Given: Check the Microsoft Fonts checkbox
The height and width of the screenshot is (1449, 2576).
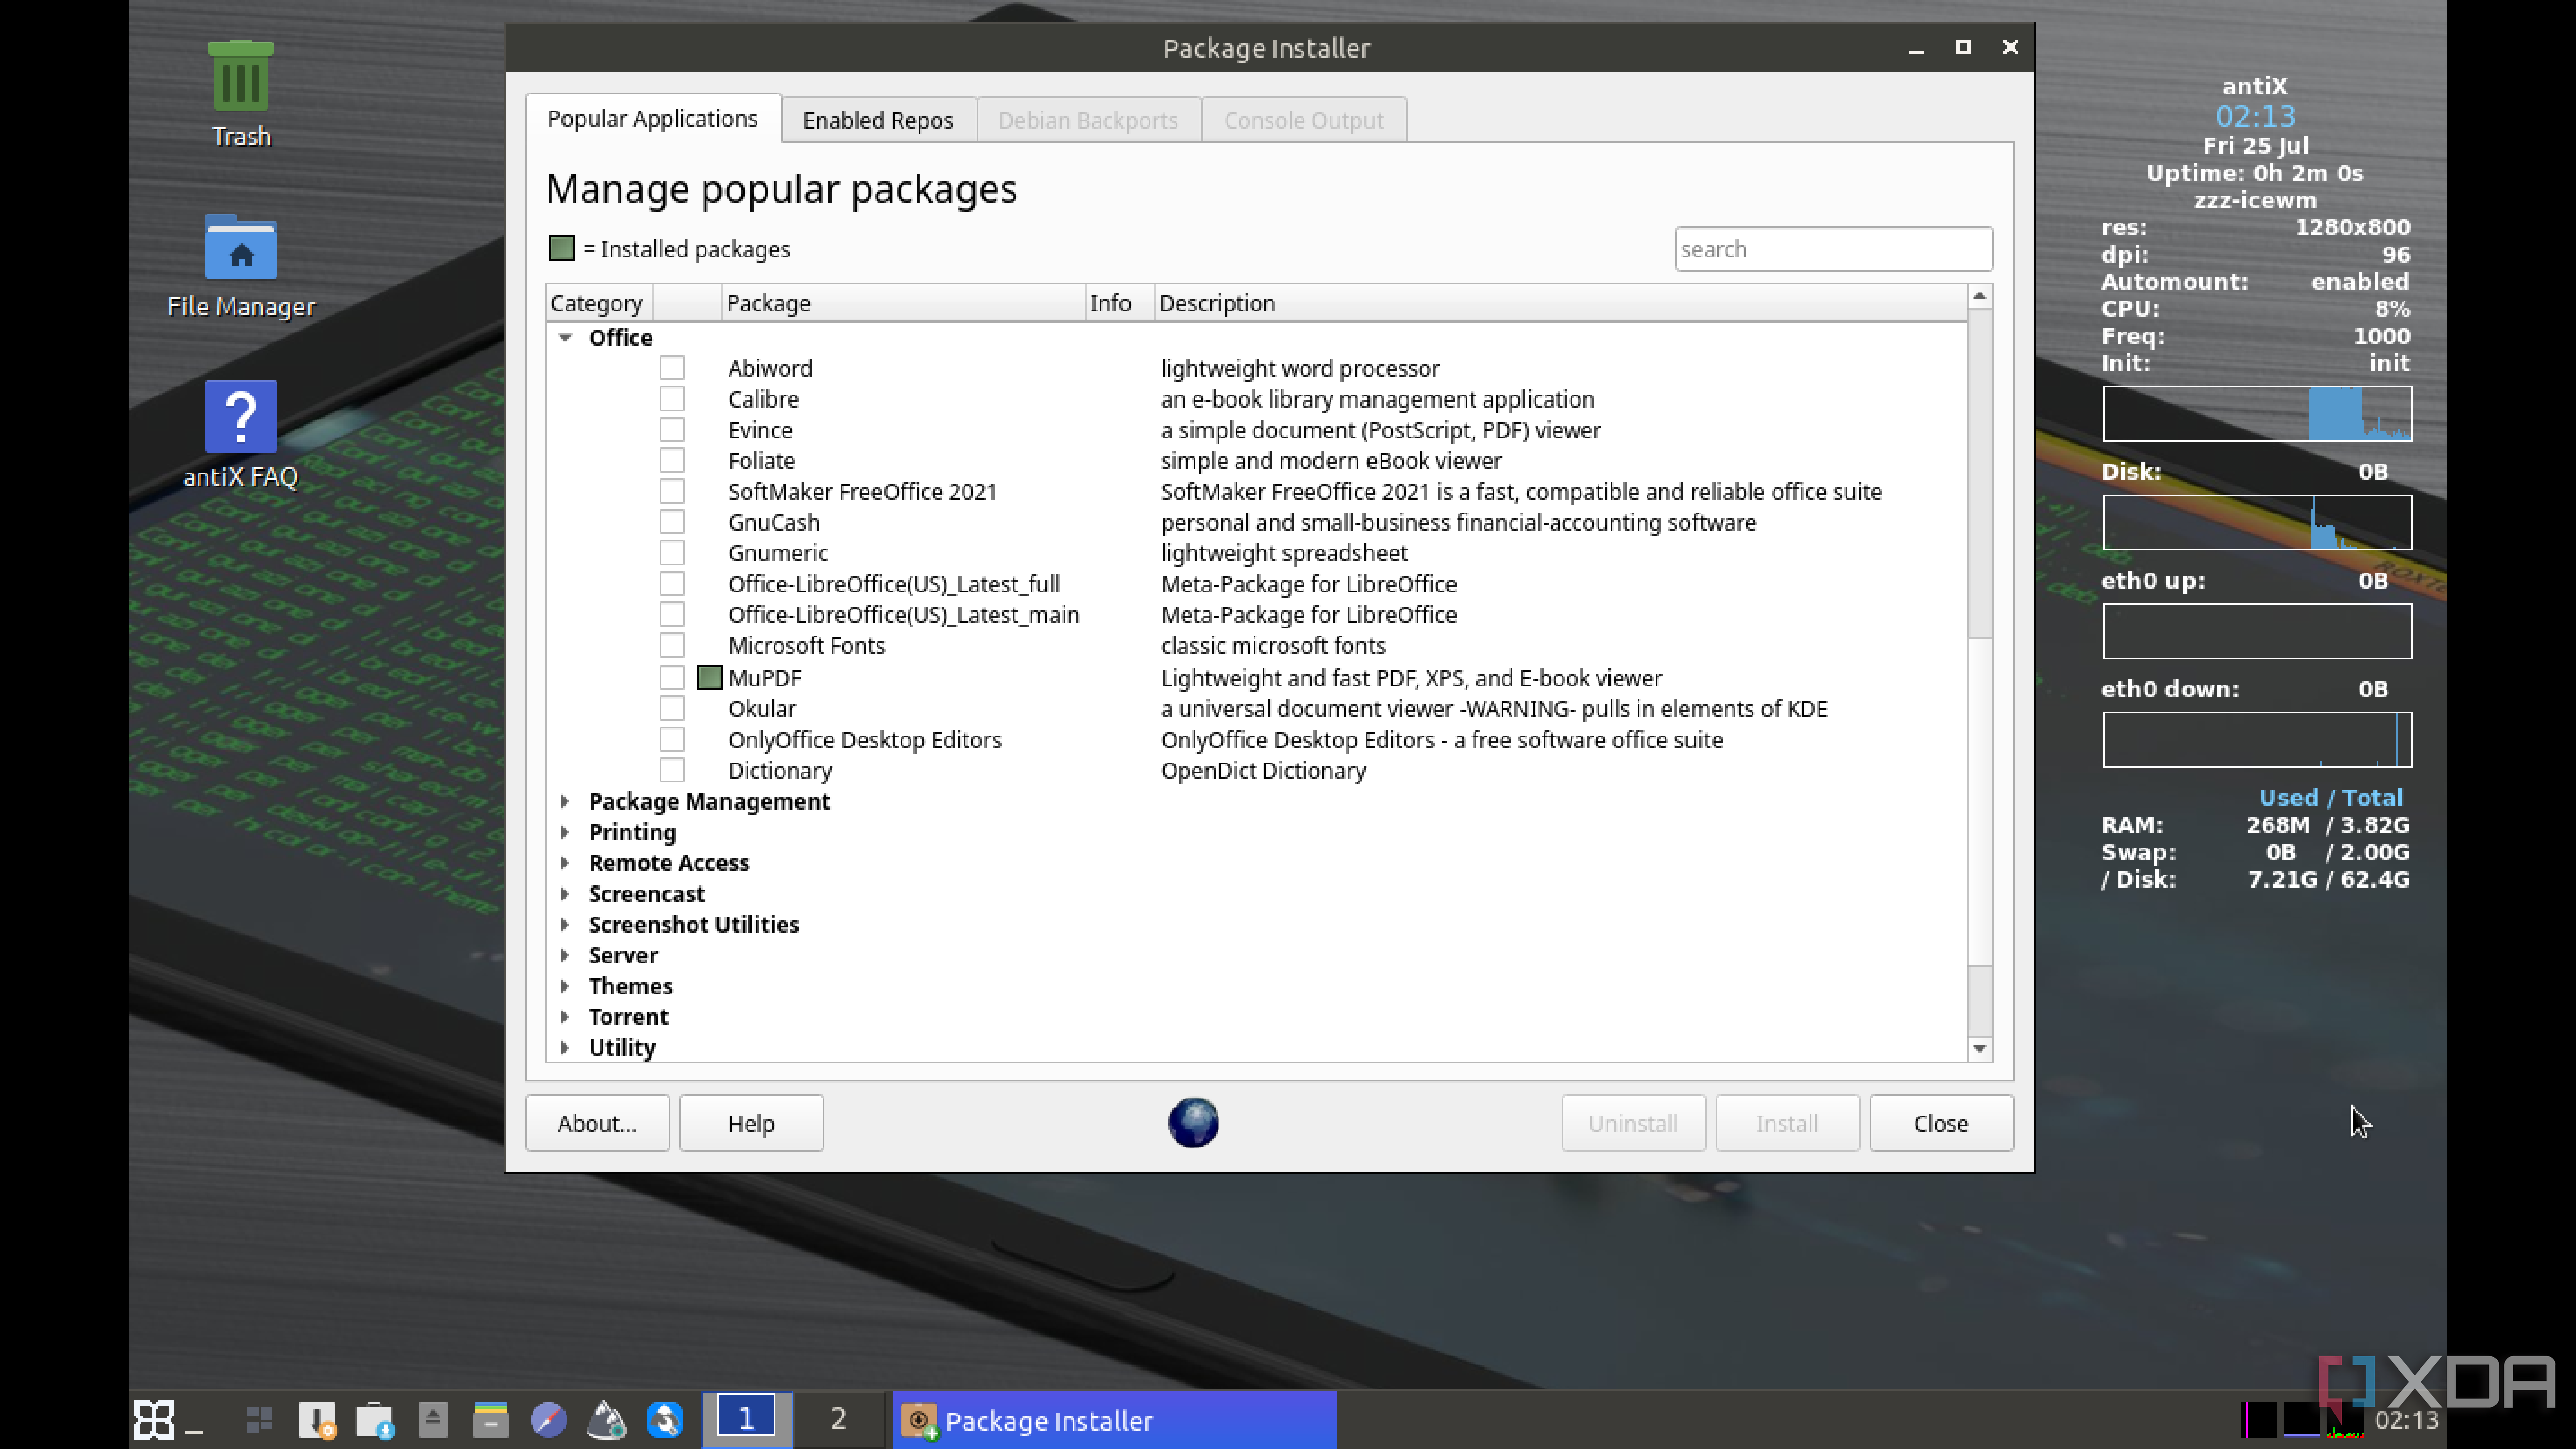Looking at the screenshot, I should (x=672, y=645).
